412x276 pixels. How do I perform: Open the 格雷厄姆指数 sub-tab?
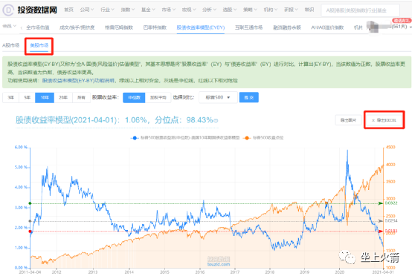119,27
